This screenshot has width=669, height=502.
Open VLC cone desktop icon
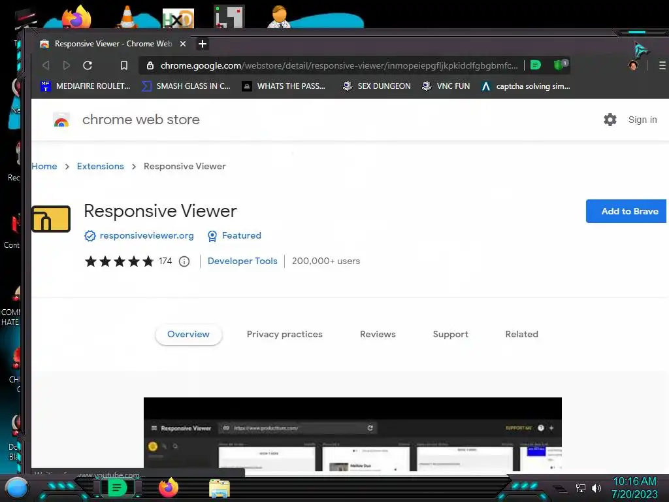click(x=127, y=17)
